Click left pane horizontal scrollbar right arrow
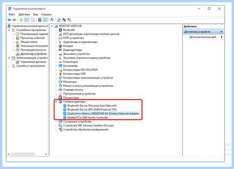This screenshot has height=169, width=234. [46, 154]
